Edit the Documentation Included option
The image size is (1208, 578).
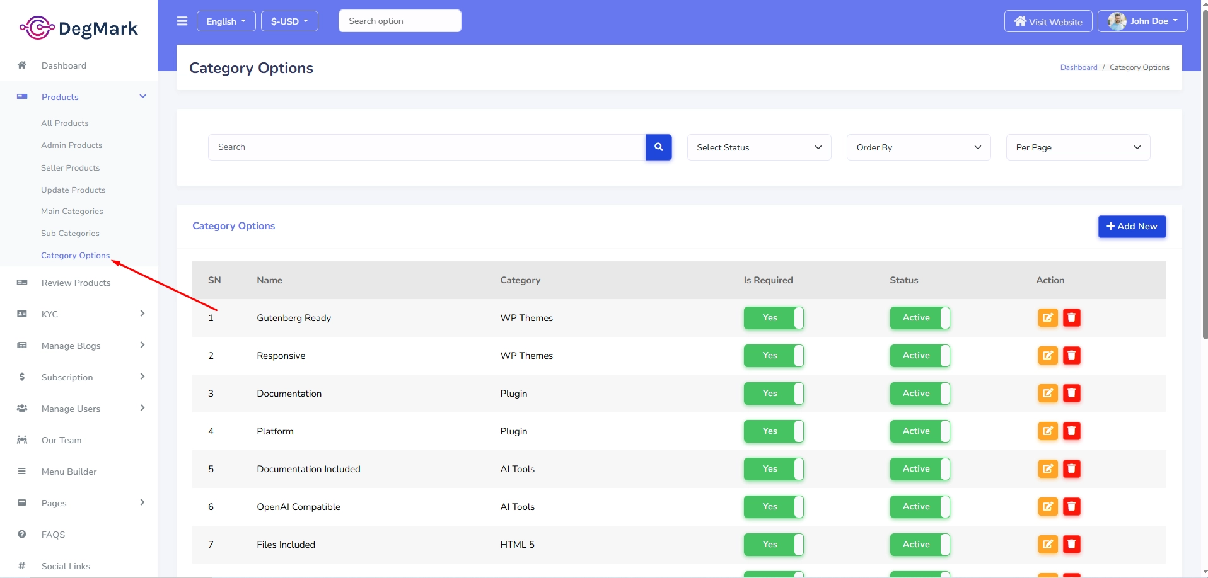coord(1048,469)
